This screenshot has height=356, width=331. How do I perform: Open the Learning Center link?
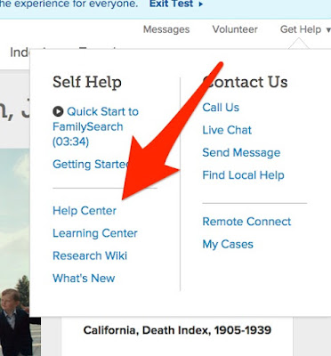point(95,233)
